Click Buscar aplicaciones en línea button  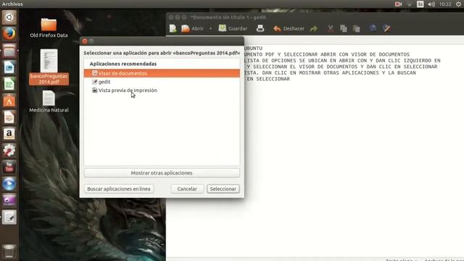click(119, 188)
